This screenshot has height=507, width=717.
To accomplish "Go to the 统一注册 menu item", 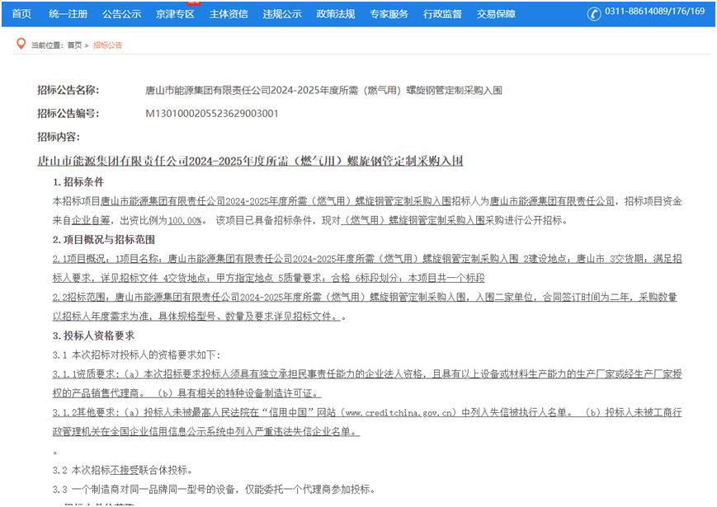I will (x=68, y=14).
